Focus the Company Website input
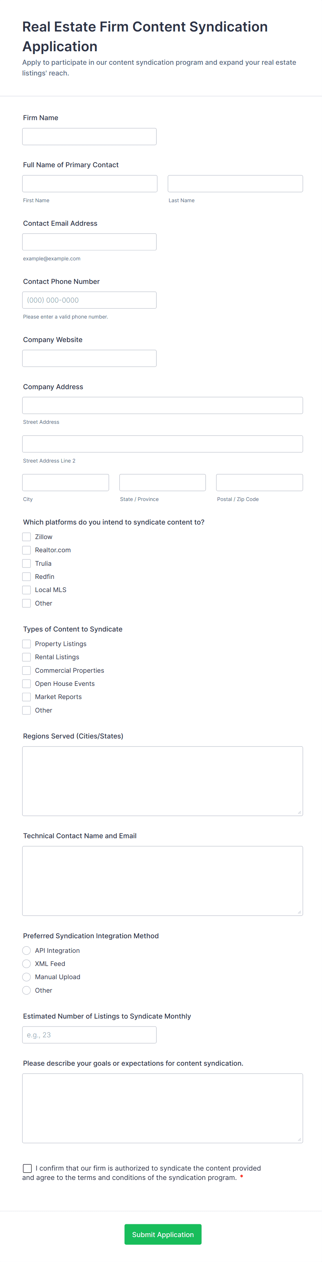 tap(89, 359)
